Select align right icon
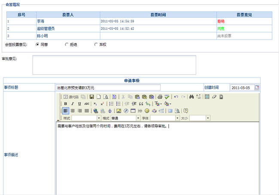The height and width of the screenshot is (195, 279). 80,111
